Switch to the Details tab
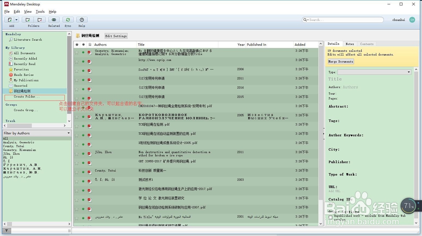The height and width of the screenshot is (236, 422). coord(333,44)
